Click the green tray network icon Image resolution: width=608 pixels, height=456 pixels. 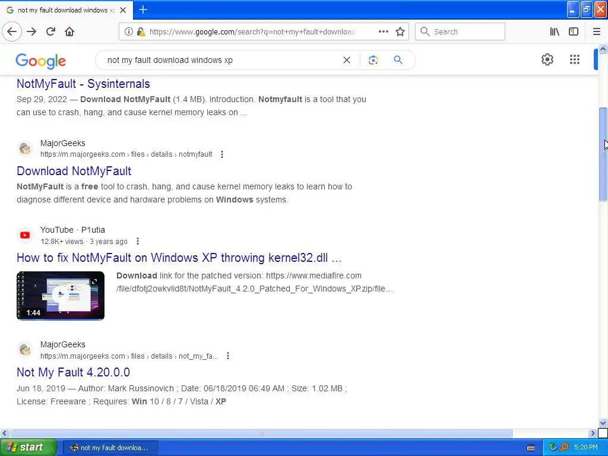553,448
